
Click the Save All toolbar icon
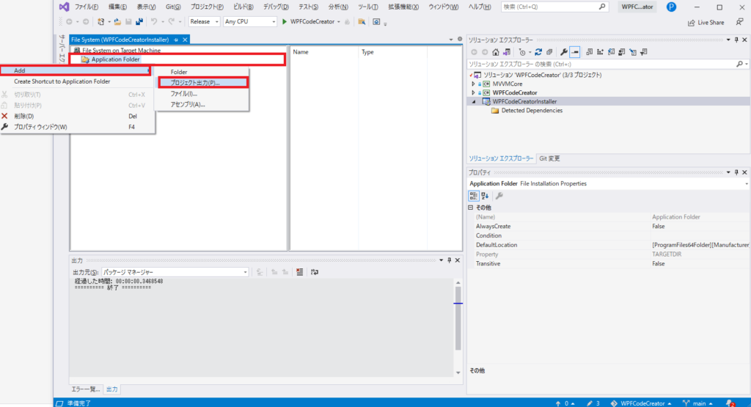pos(139,21)
